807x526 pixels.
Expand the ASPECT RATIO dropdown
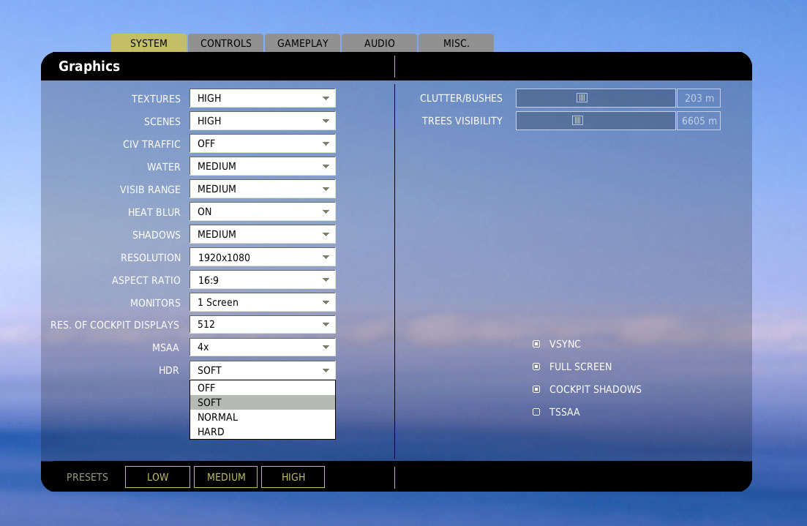pyautogui.click(x=263, y=280)
